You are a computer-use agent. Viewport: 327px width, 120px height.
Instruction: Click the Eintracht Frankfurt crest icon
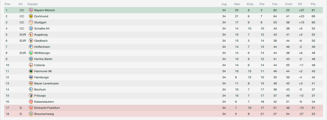(x=31, y=108)
